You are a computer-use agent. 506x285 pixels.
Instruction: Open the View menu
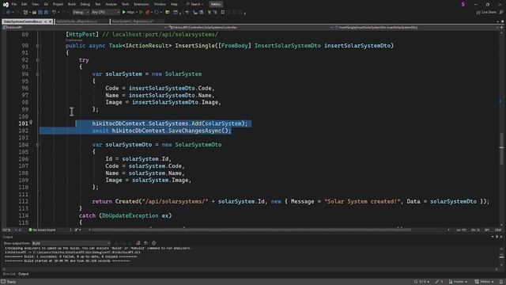[x=35, y=4]
